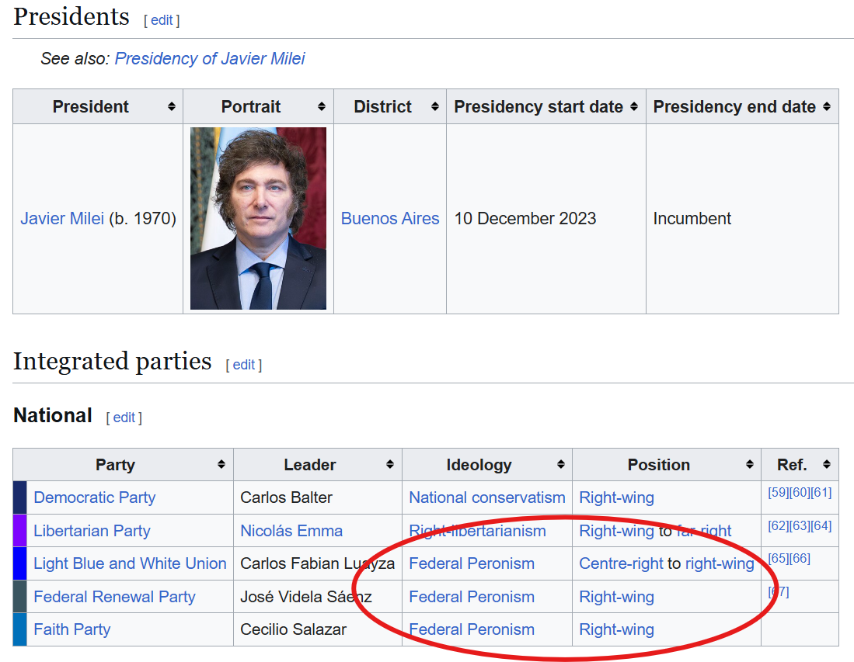This screenshot has height=662, width=854.
Task: Open Democratic Party link
Action: click(95, 497)
